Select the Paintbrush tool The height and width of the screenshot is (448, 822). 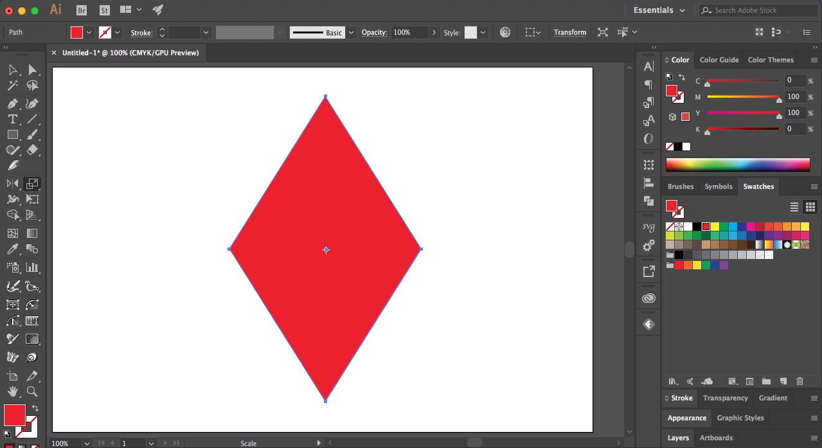coord(32,134)
